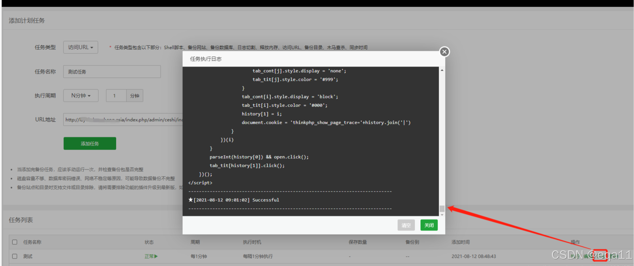Click the 添加计划任务 section heading

[27, 20]
